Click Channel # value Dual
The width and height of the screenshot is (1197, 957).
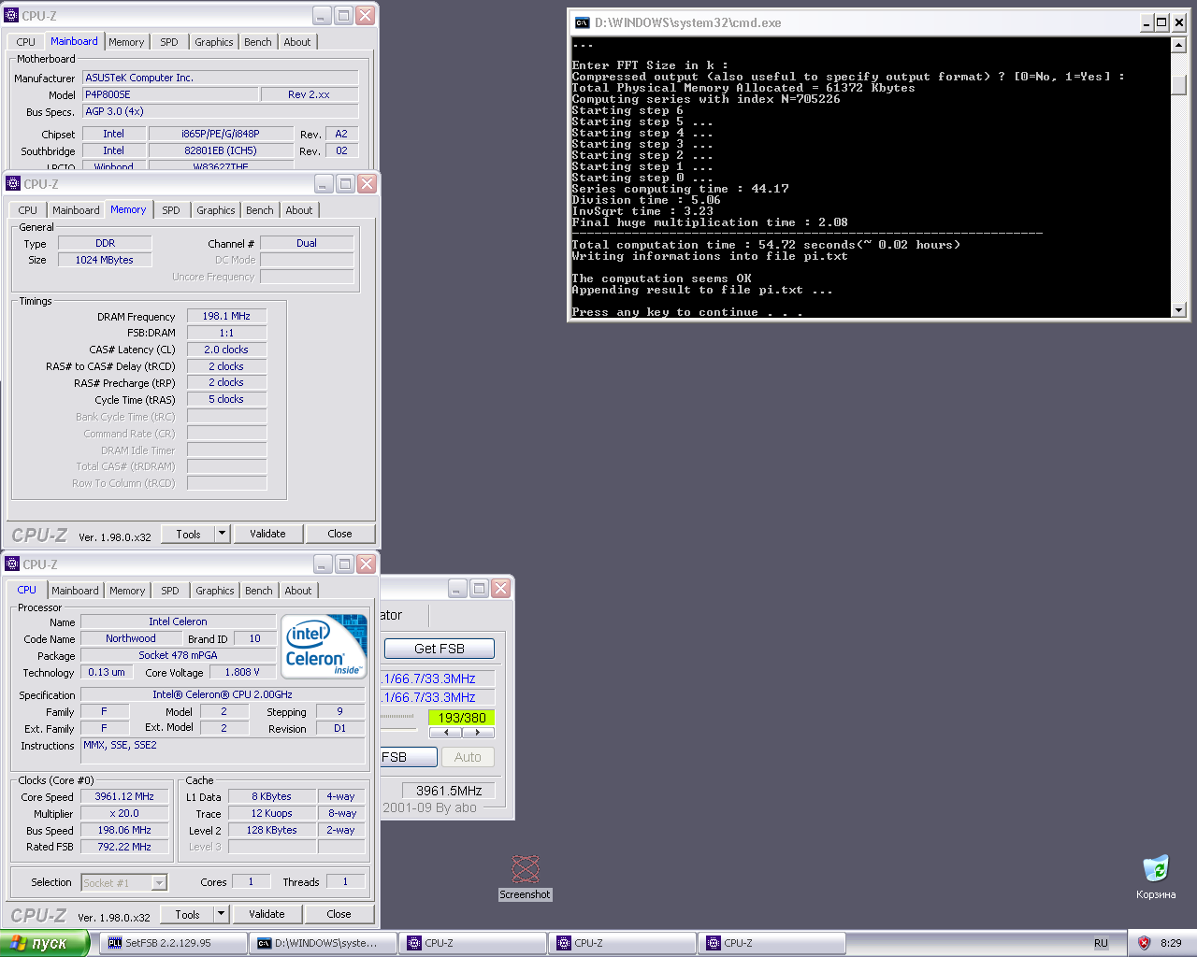(x=307, y=243)
